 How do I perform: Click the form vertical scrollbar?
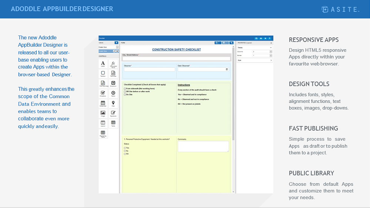pos(233,93)
